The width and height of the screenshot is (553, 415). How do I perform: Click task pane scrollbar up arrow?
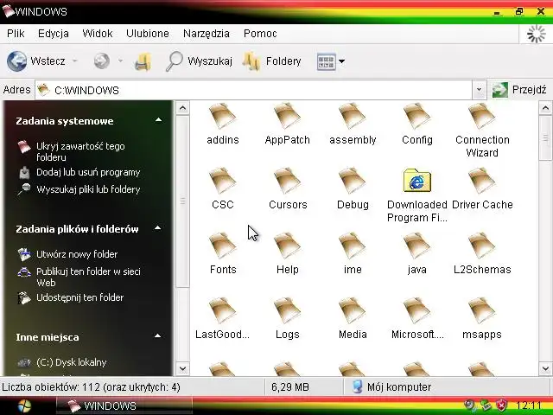pyautogui.click(x=182, y=107)
